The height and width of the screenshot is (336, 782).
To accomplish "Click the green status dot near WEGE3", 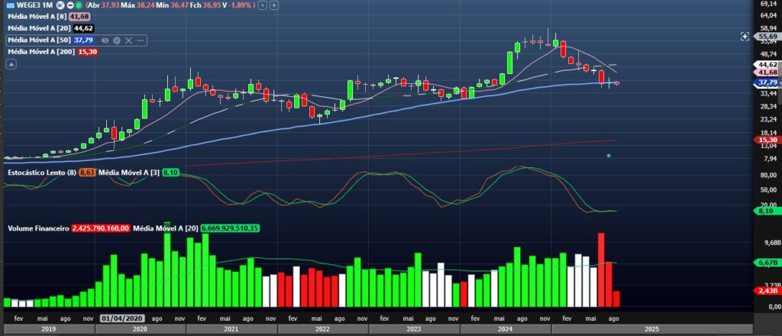I will [x=79, y=4].
